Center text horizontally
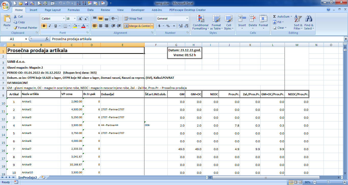The image size is (348, 185). [x=101, y=26]
